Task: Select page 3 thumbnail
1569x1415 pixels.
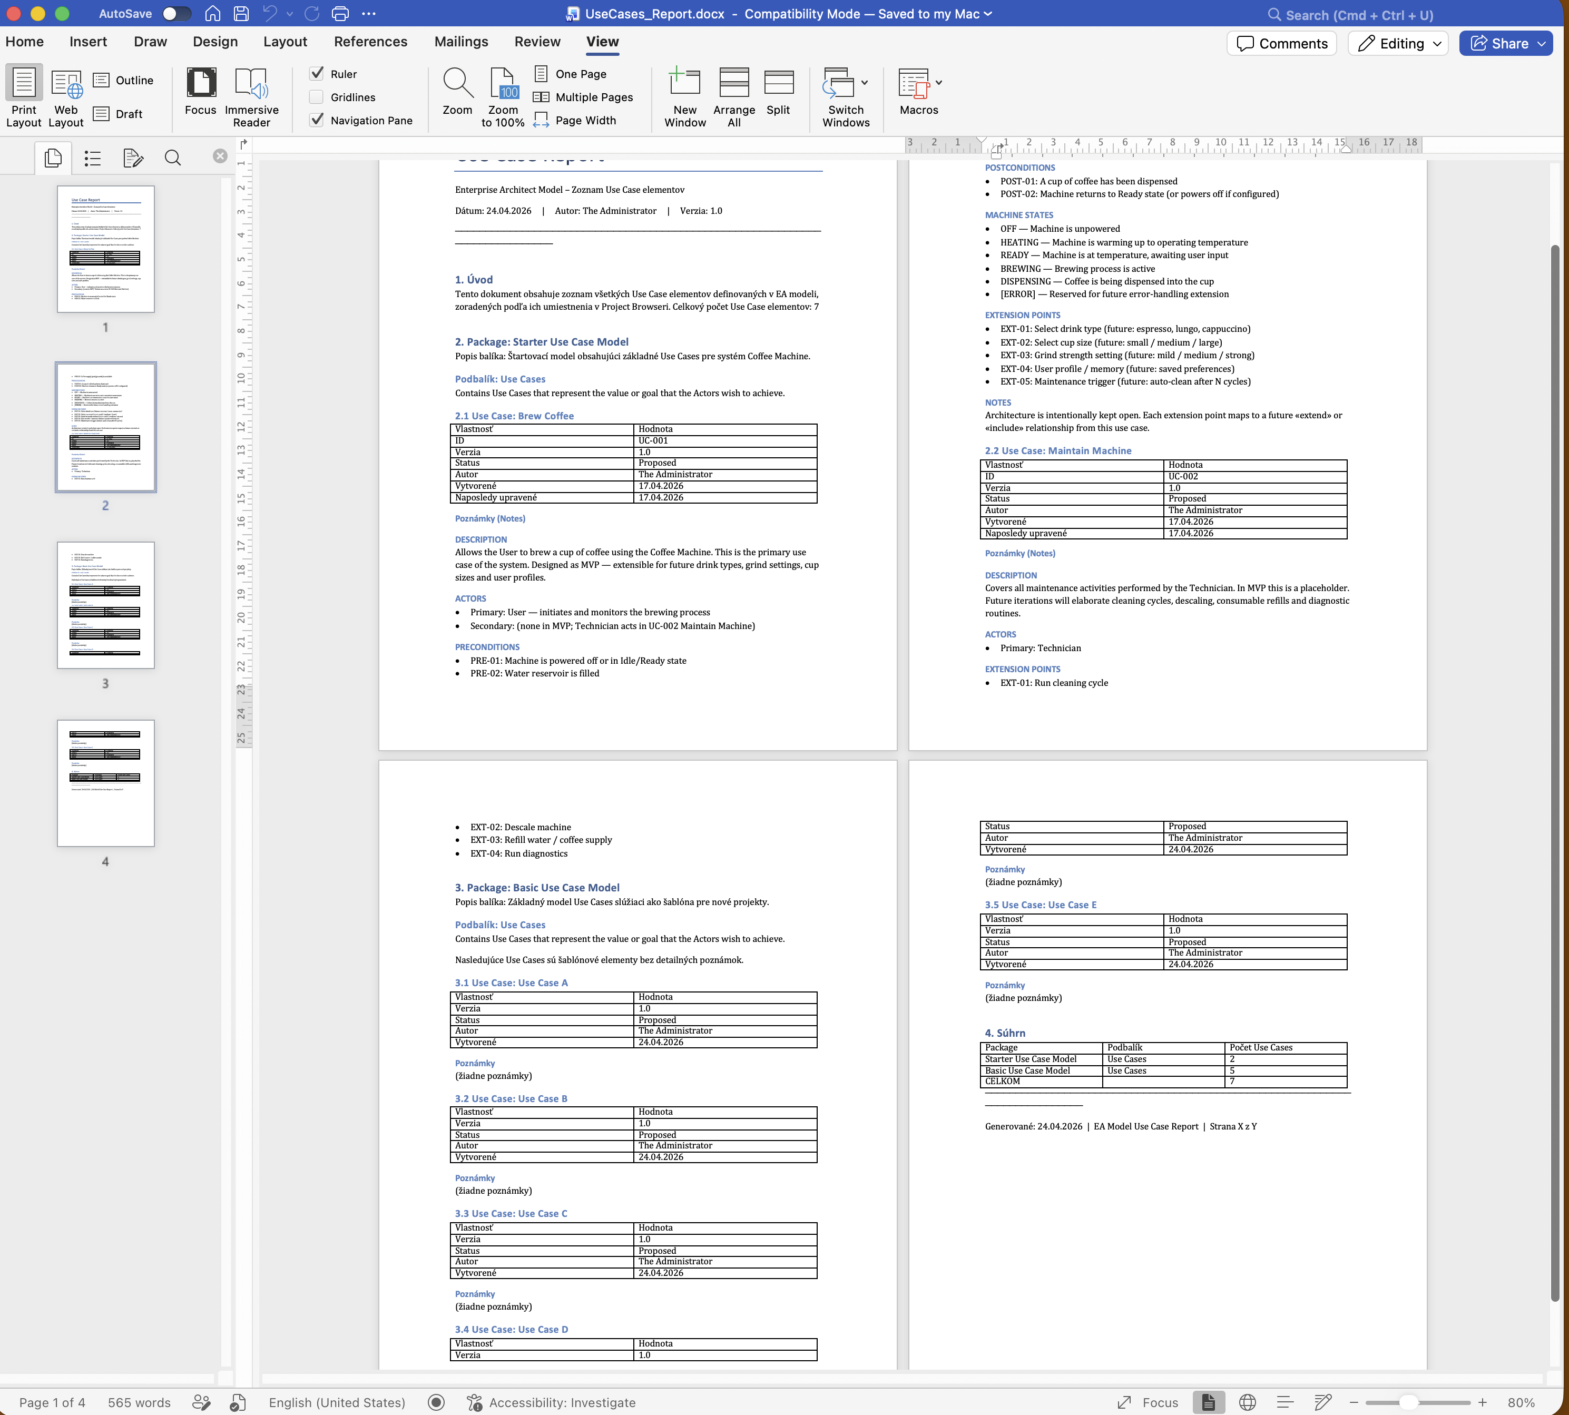Action: pos(106,605)
